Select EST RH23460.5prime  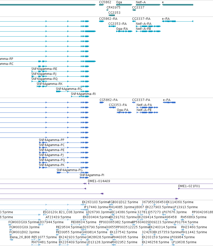point(194,227)
